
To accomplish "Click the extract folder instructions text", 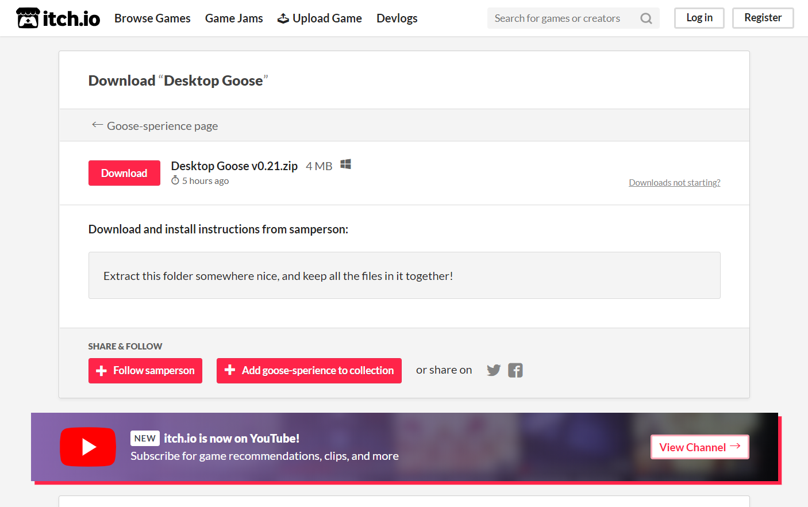I will coord(278,276).
